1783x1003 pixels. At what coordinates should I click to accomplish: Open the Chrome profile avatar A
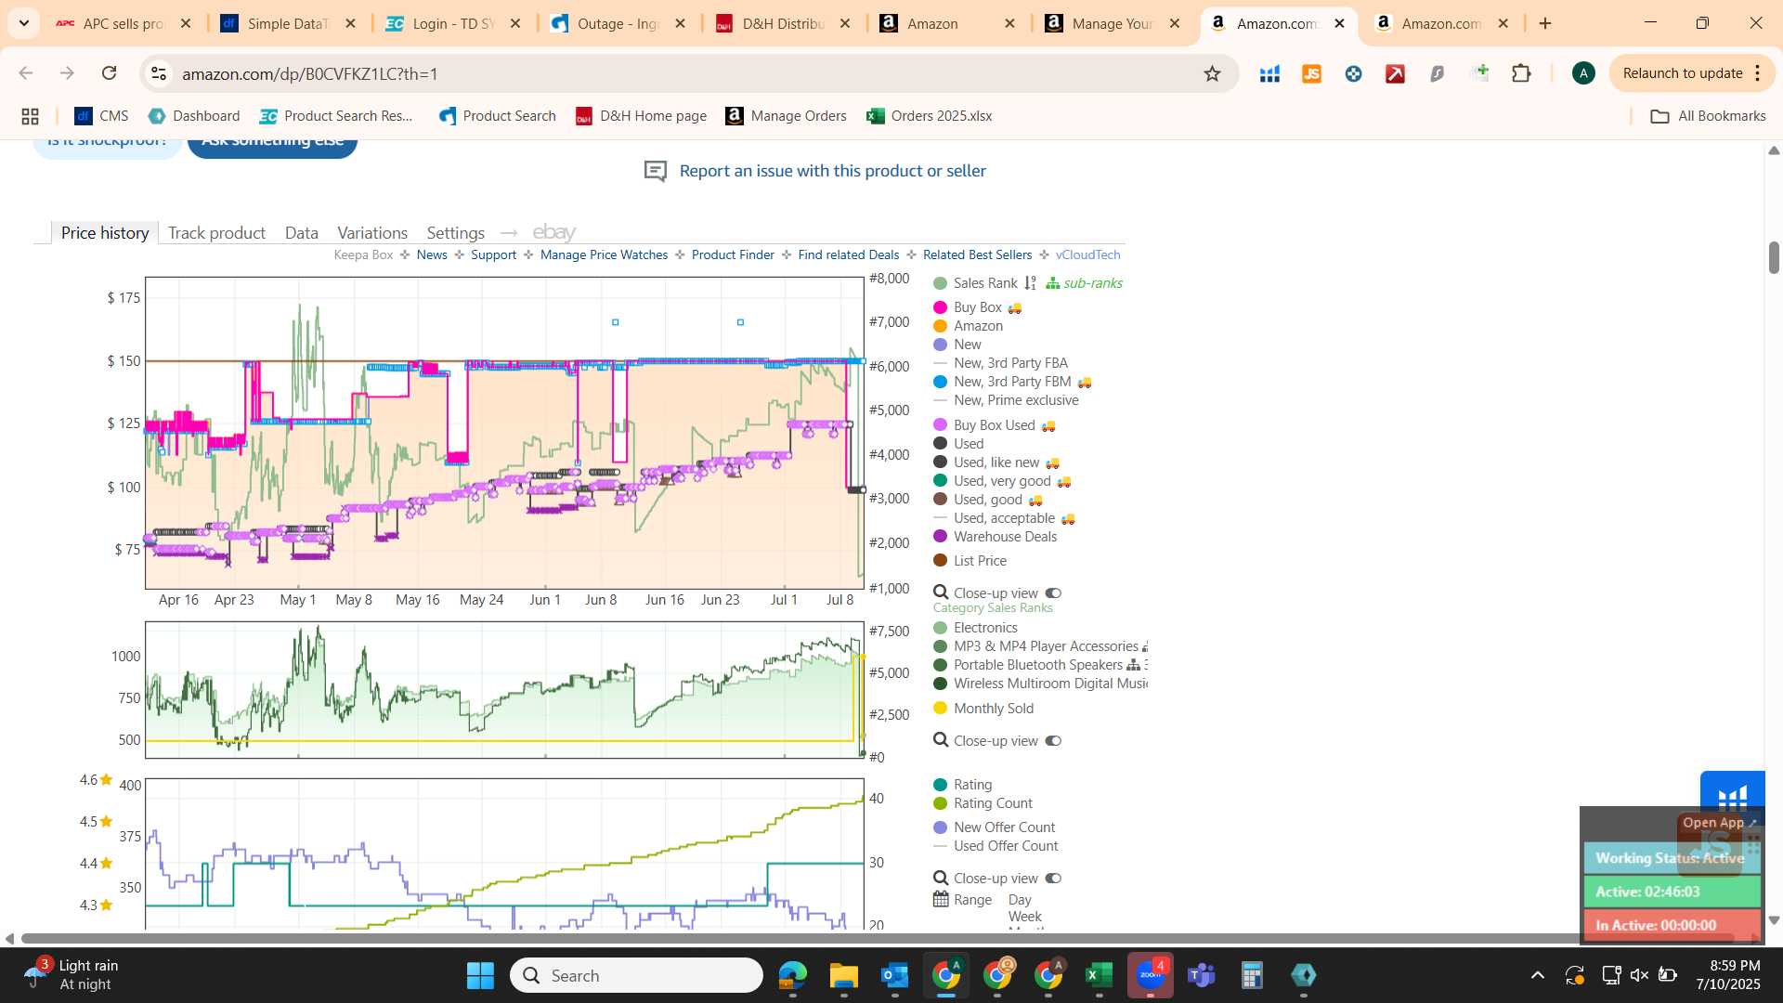[1583, 73]
